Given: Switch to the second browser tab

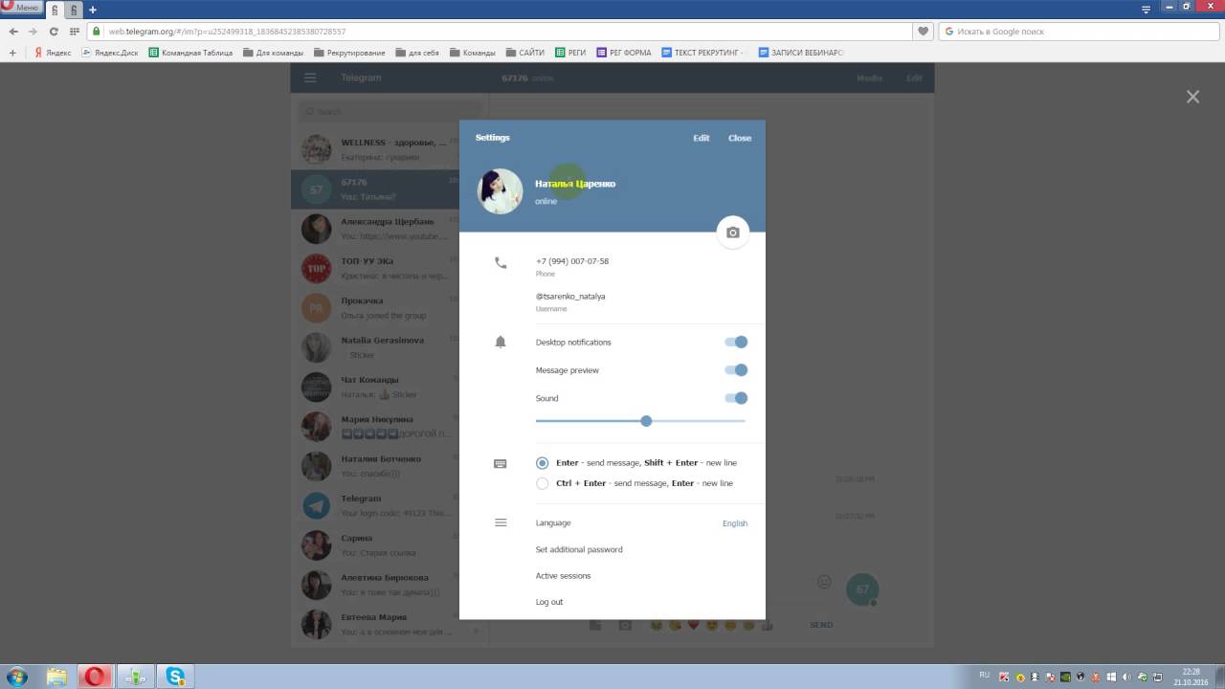Looking at the screenshot, I should pos(75,10).
